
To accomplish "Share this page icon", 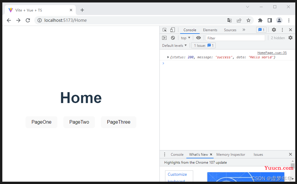I will coord(239,20).
